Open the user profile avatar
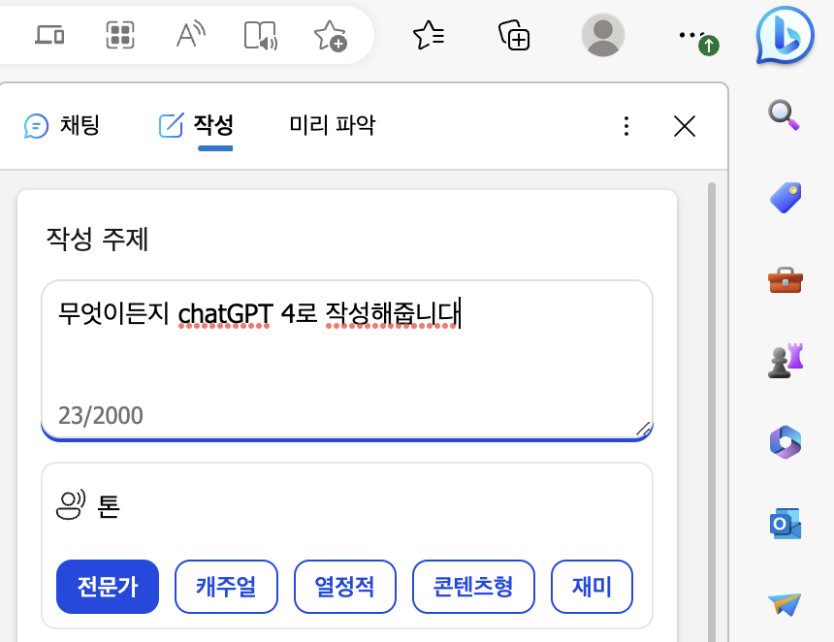This screenshot has height=642, width=834. click(602, 35)
